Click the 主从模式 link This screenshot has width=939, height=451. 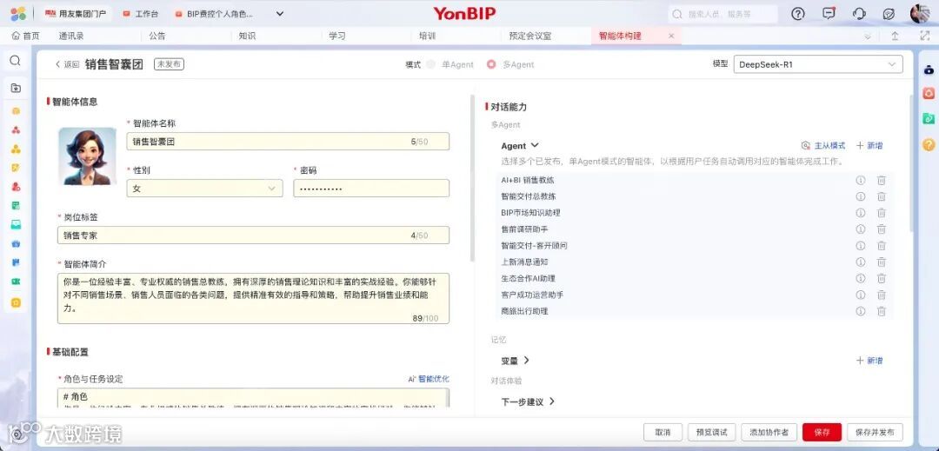[x=823, y=145]
